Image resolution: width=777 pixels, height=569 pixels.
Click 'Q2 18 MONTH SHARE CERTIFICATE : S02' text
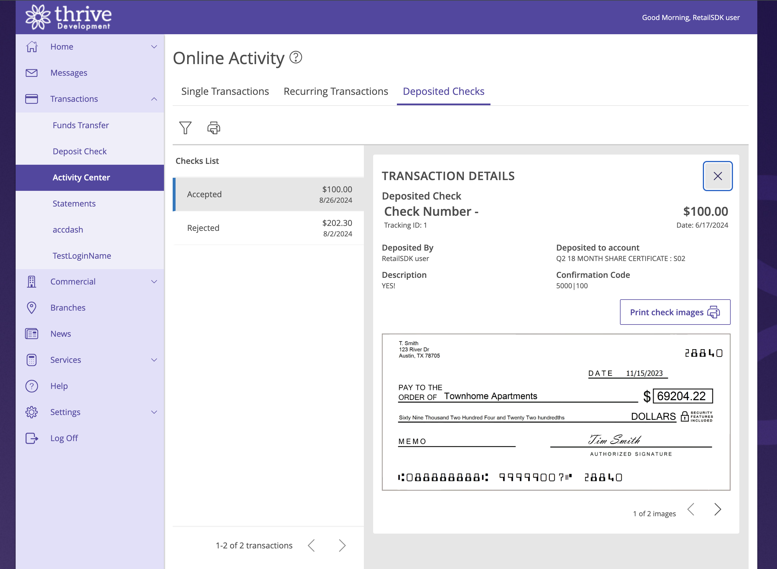(621, 259)
